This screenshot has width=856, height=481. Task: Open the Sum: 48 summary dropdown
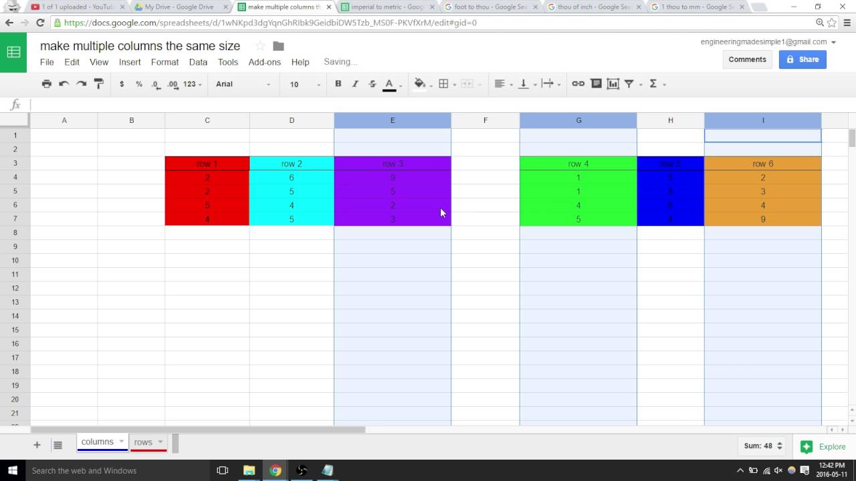tap(763, 446)
